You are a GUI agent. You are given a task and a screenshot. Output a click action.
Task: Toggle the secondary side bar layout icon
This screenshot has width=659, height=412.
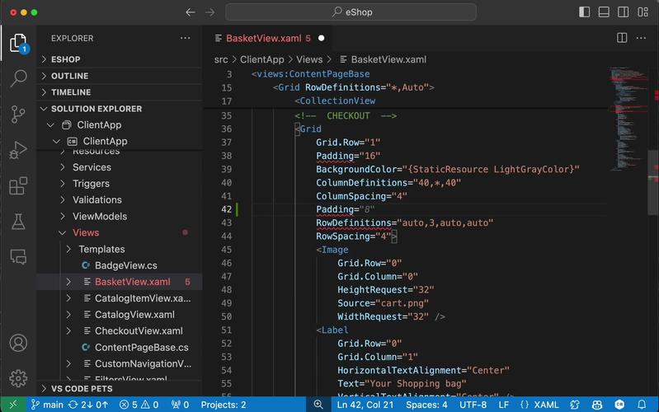[x=624, y=12]
